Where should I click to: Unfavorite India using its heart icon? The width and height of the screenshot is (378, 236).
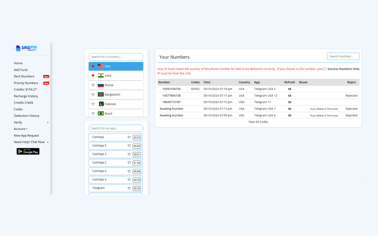coord(93,76)
